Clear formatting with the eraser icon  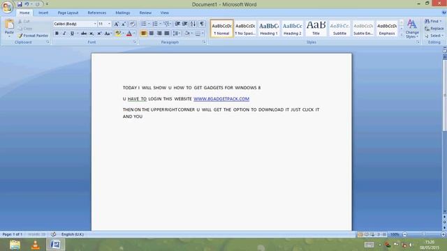[132, 24]
